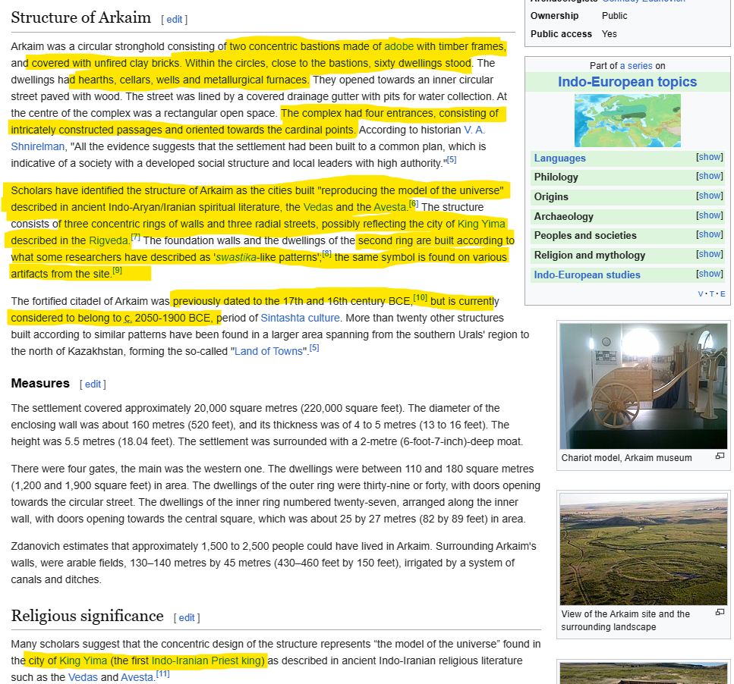Select the 'Measures' heading text
734x684 pixels.
[40, 384]
